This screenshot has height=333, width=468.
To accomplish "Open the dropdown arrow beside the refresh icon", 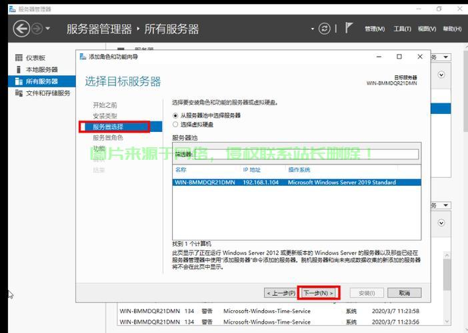I will click(313, 29).
